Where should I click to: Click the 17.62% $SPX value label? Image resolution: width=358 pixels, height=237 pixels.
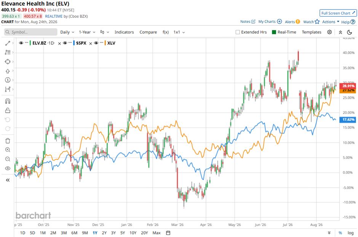[x=348, y=119]
